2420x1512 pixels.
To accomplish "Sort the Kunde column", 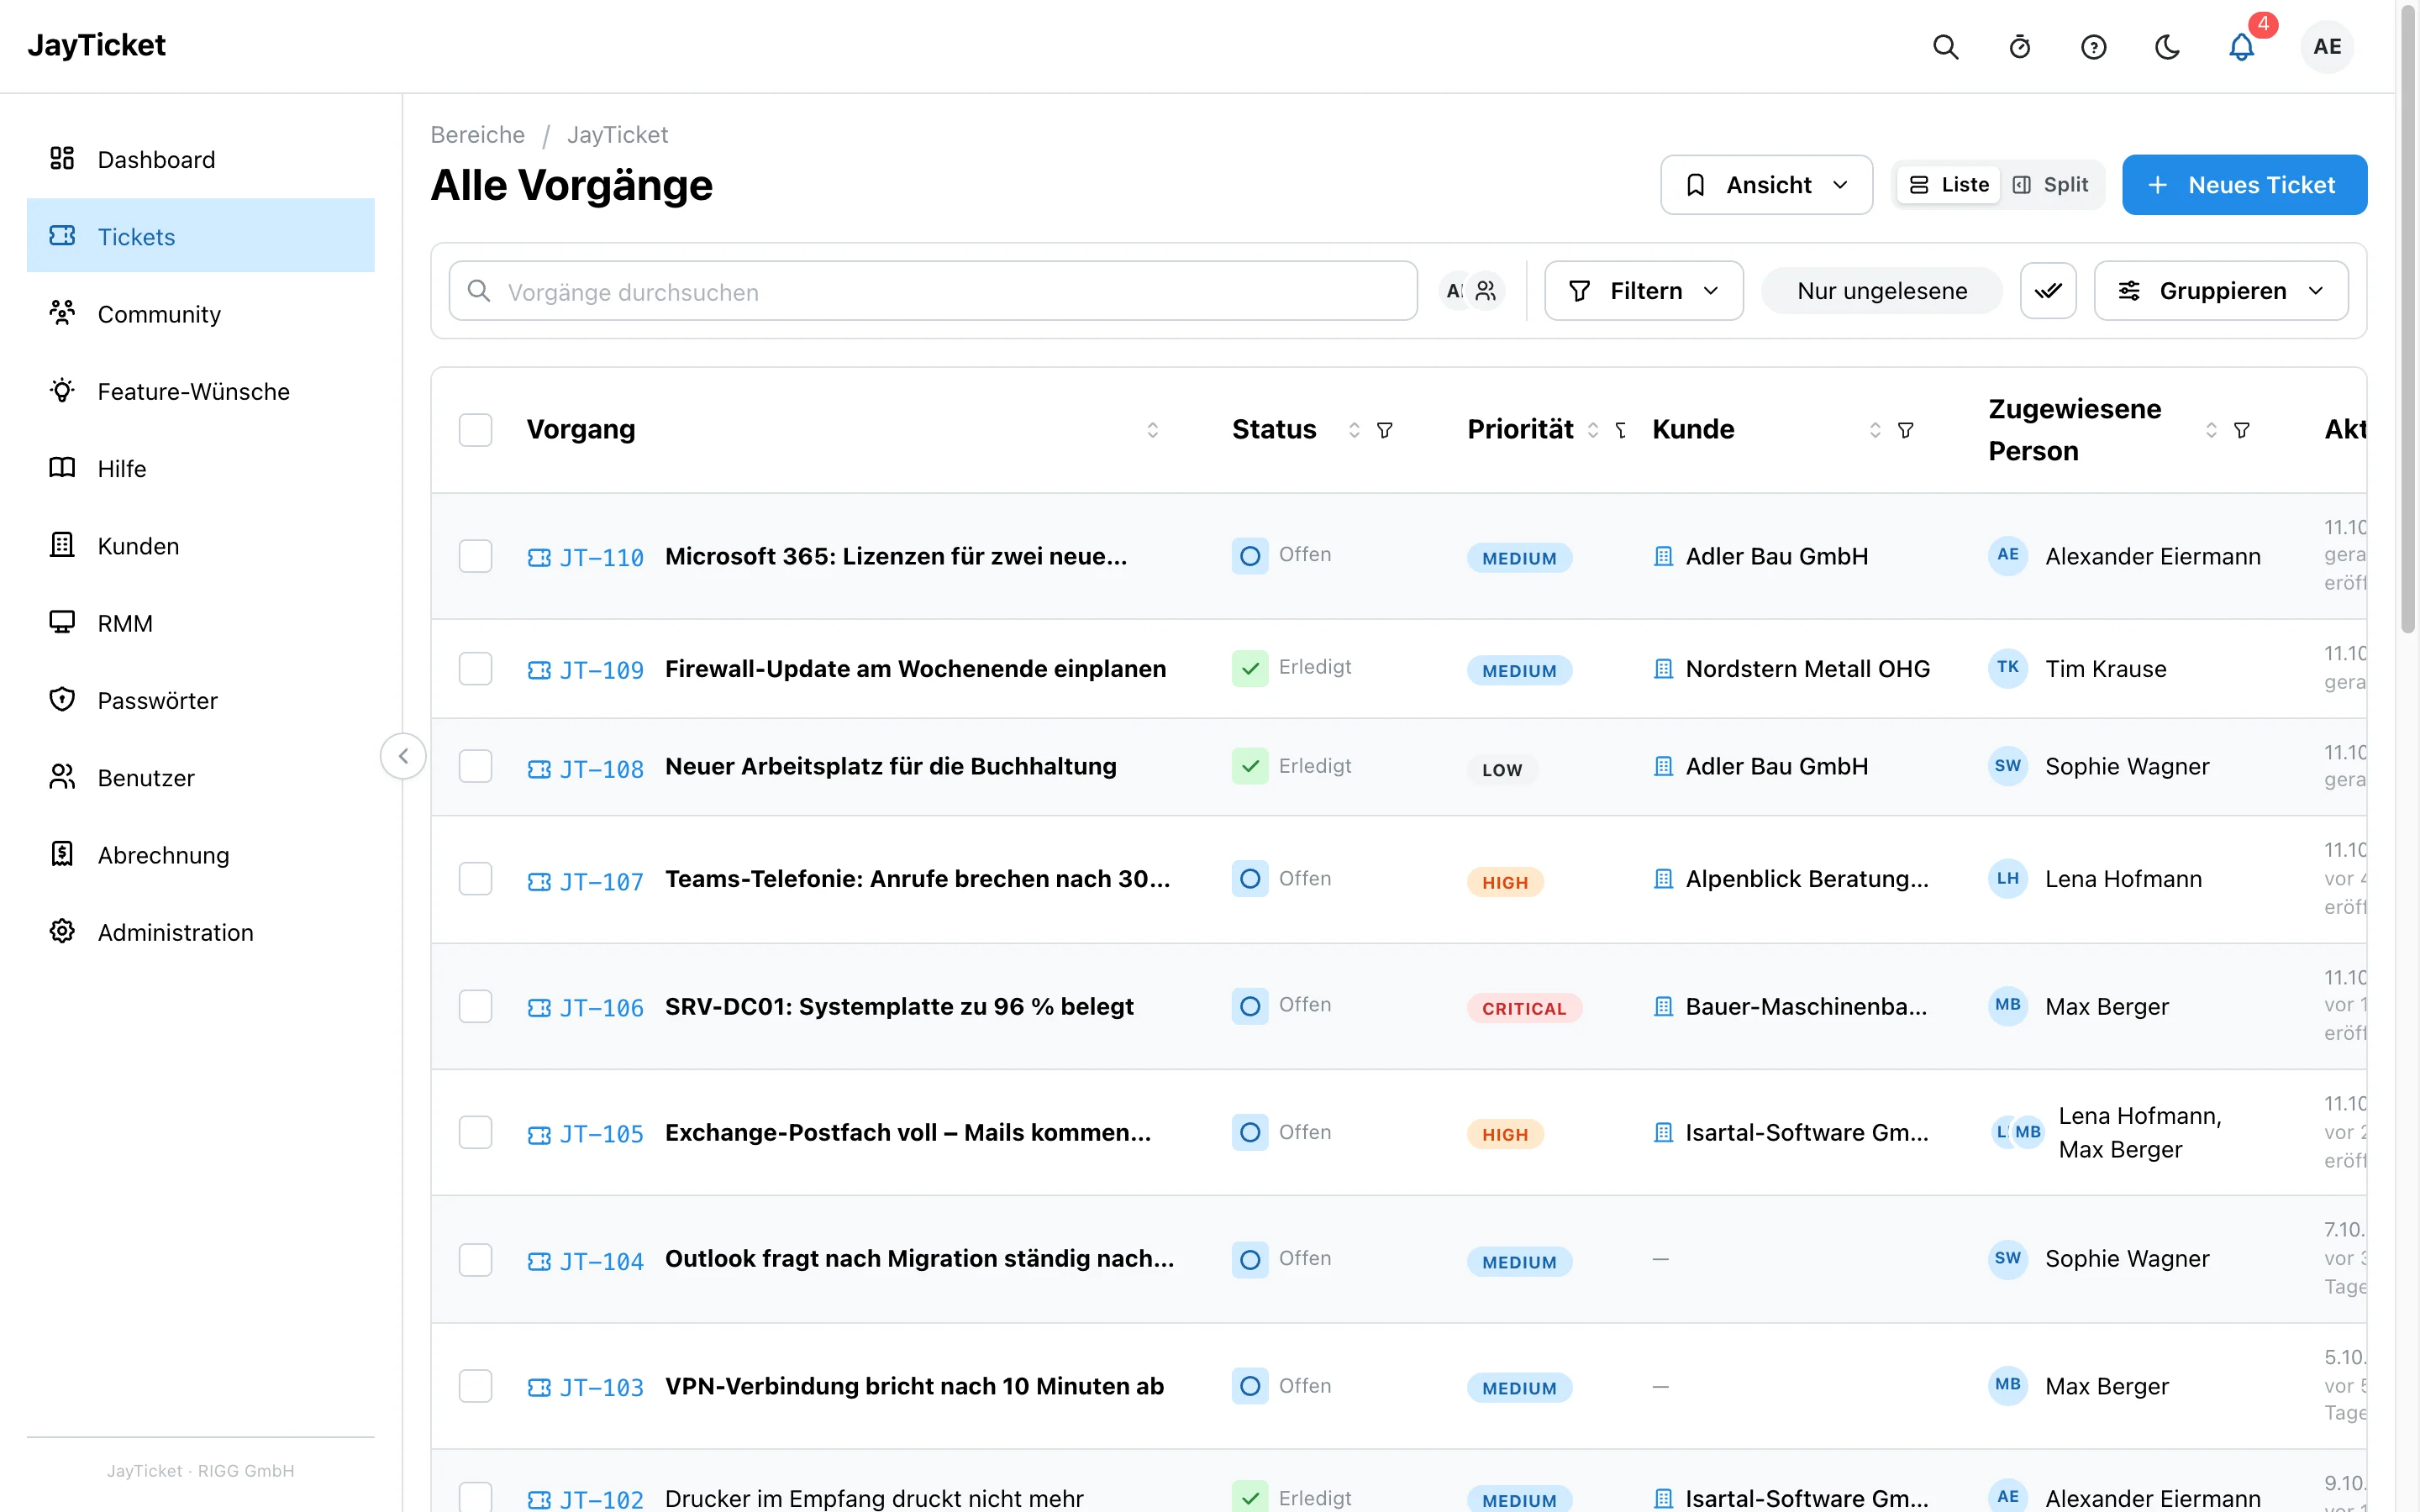I will coord(1875,430).
